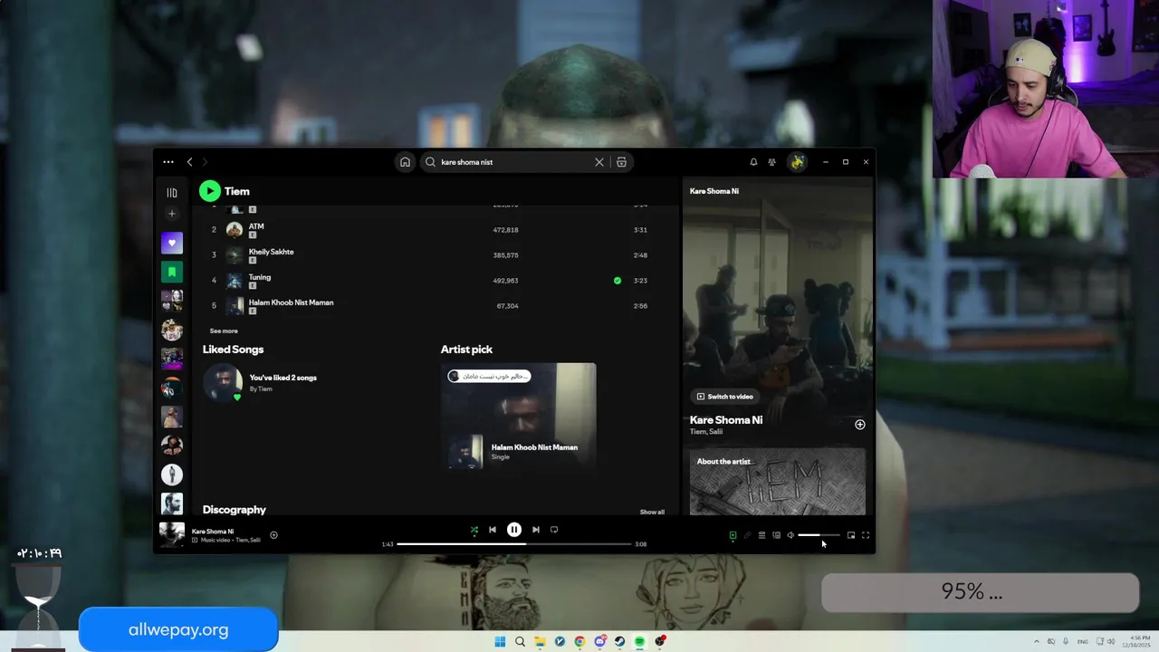Expand Your Library sidebar
Screen dimensions: 1159x652
tap(172, 193)
